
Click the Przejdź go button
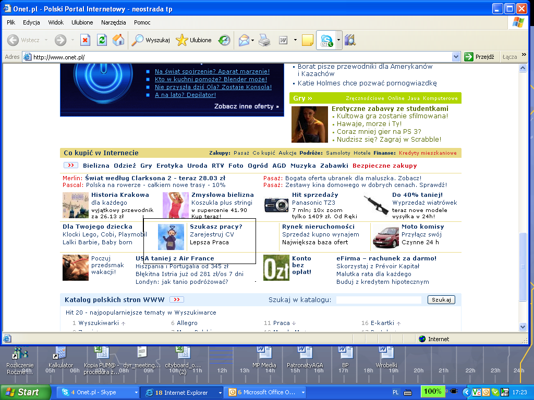pos(480,57)
